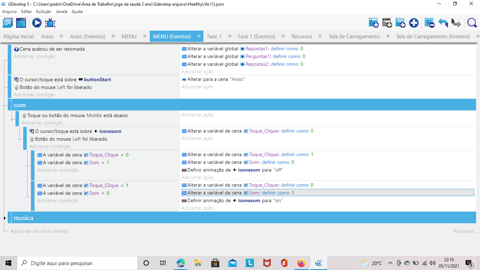
Task: Click the circular plus add-other-event icon
Action: pyautogui.click(x=414, y=23)
